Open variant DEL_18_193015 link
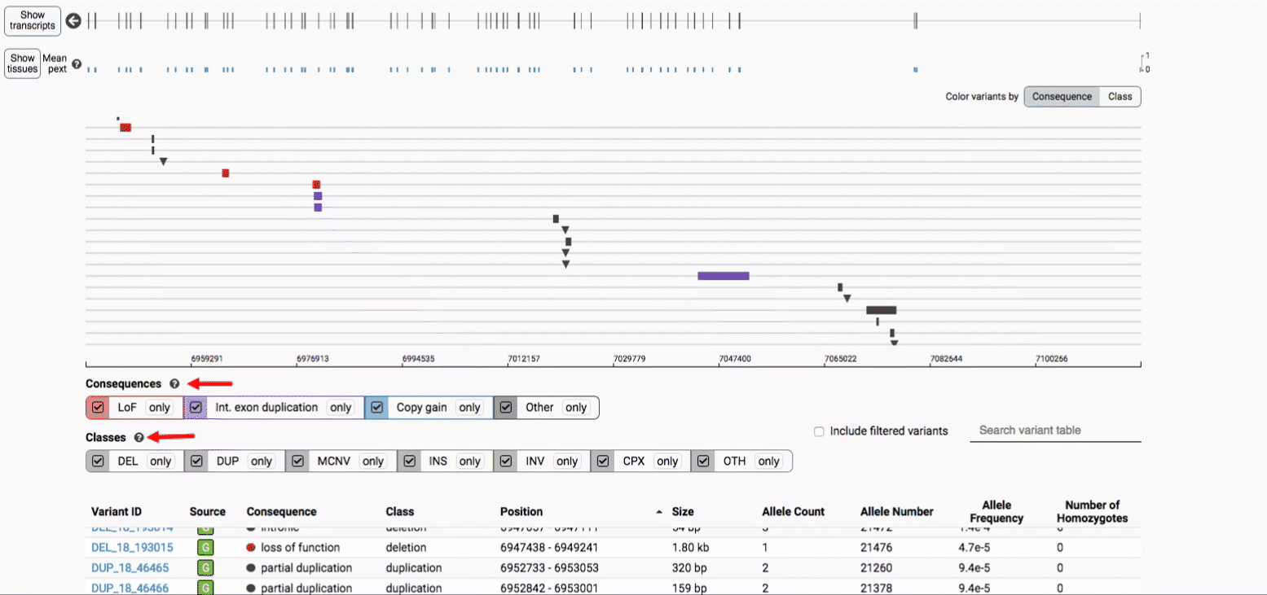The image size is (1267, 595). [132, 548]
